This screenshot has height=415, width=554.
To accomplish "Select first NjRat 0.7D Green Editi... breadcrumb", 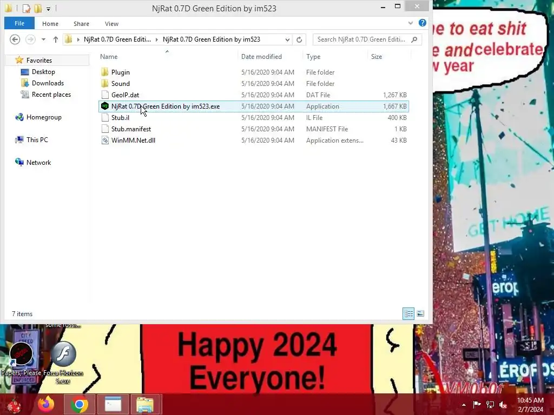I will [117, 39].
